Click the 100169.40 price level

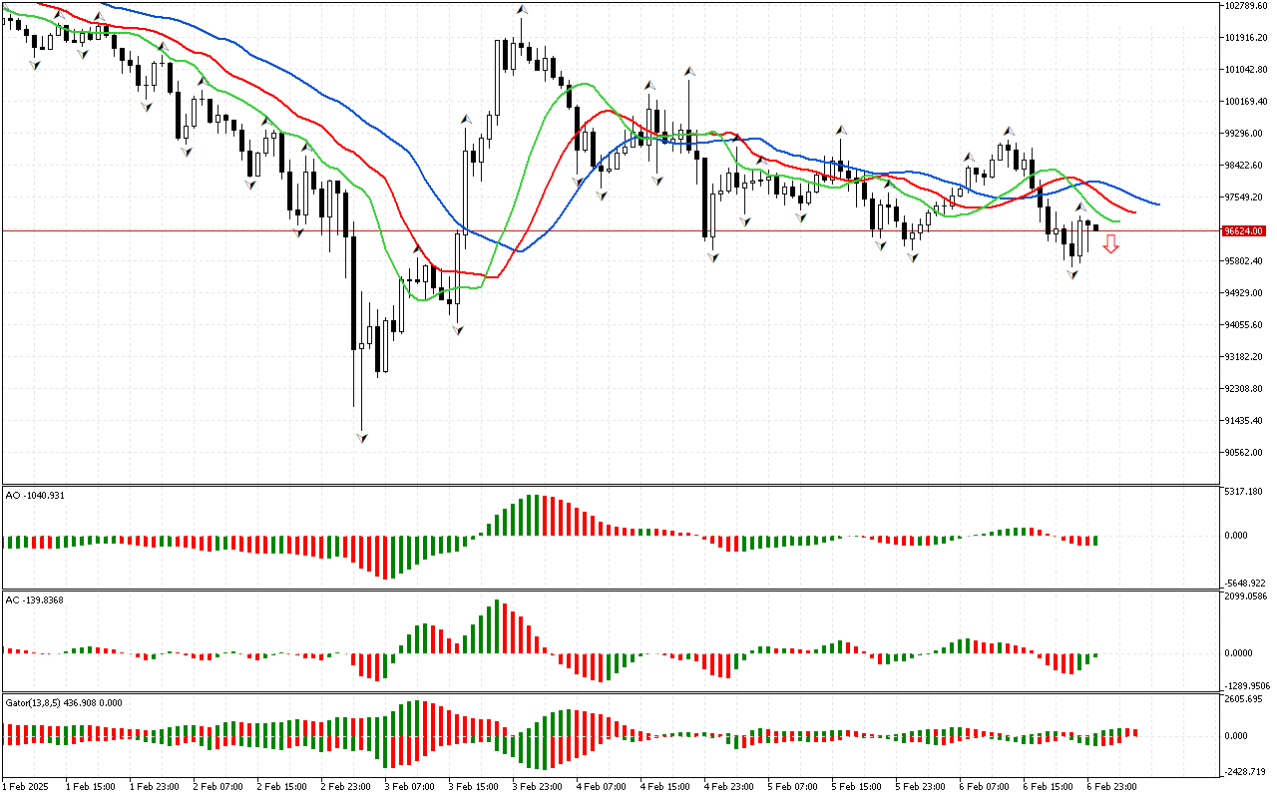click(x=1245, y=102)
